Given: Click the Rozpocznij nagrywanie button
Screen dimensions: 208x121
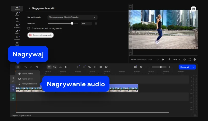Looking at the screenshot, I should click(x=40, y=35).
